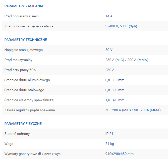The image size is (168, 162).
Task: Click the PARAMETRY TECHNICZNE section heading
Action: click(x=26, y=40)
